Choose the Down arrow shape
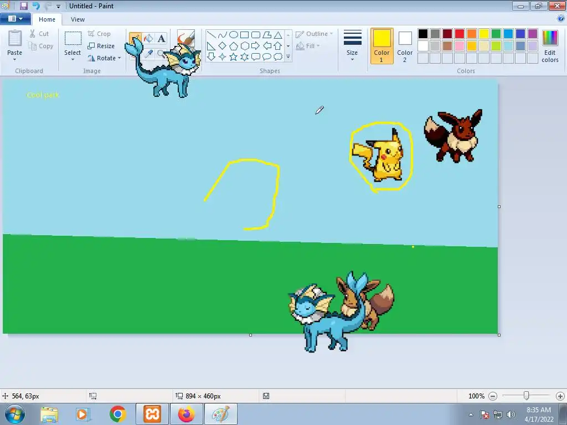This screenshot has width=567, height=425. pos(212,57)
